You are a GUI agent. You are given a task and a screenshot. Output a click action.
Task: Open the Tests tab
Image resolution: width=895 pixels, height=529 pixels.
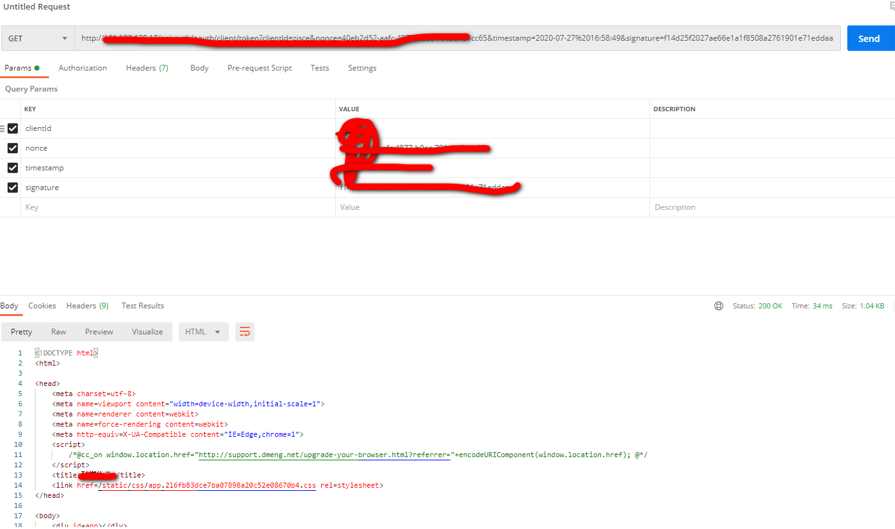coord(320,68)
